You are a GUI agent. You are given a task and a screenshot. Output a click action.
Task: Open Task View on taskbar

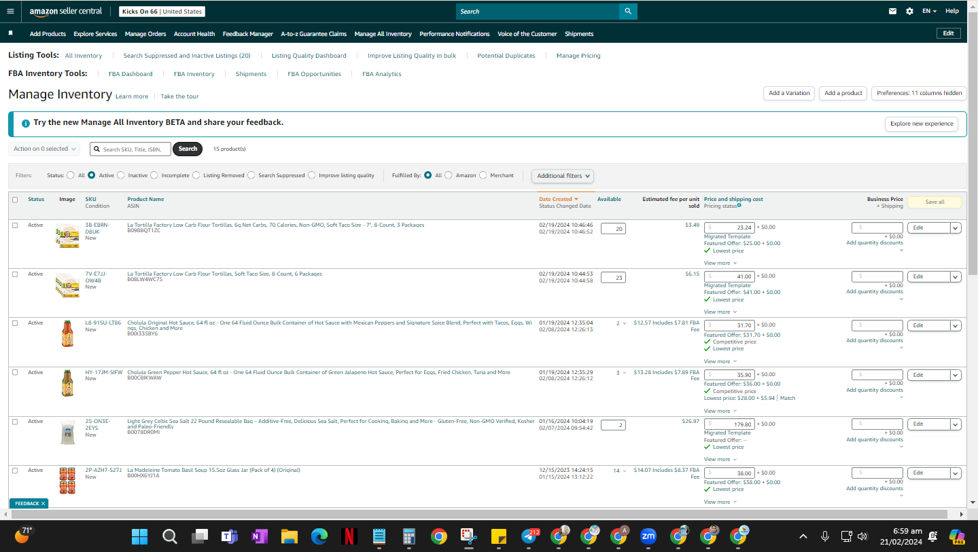[199, 536]
